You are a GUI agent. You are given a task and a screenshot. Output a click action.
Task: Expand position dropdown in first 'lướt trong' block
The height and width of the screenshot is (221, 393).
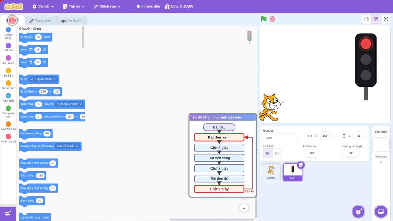click(x=69, y=104)
